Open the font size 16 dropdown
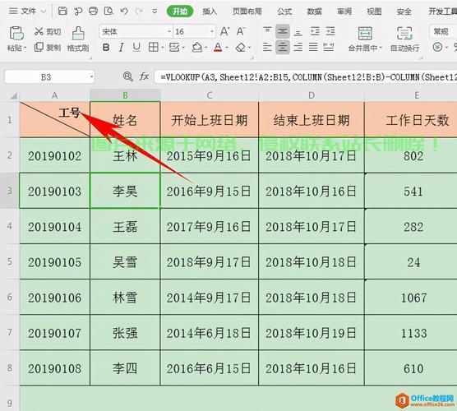Image resolution: width=457 pixels, height=411 pixels. click(x=212, y=31)
